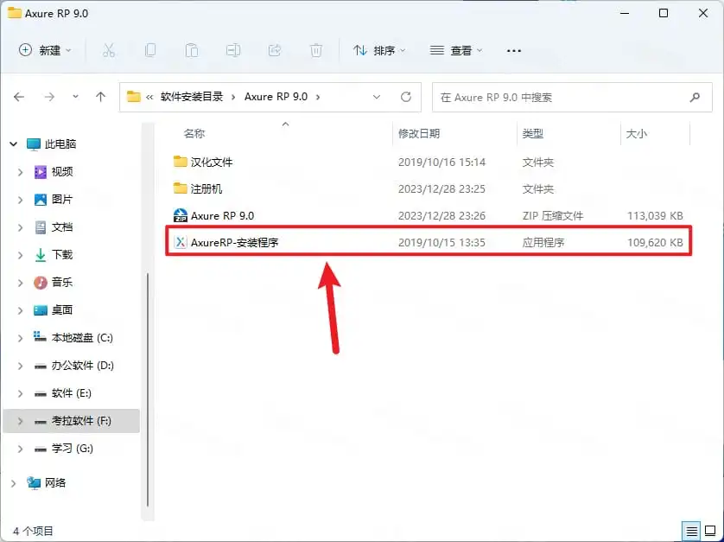Refresh the current folder view

tap(406, 97)
